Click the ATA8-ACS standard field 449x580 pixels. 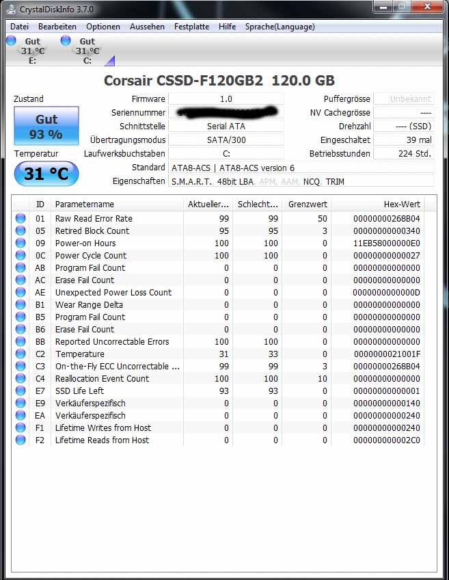(x=301, y=168)
